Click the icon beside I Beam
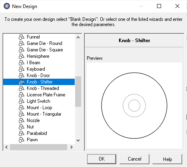The height and width of the screenshot is (167, 187). (22, 63)
